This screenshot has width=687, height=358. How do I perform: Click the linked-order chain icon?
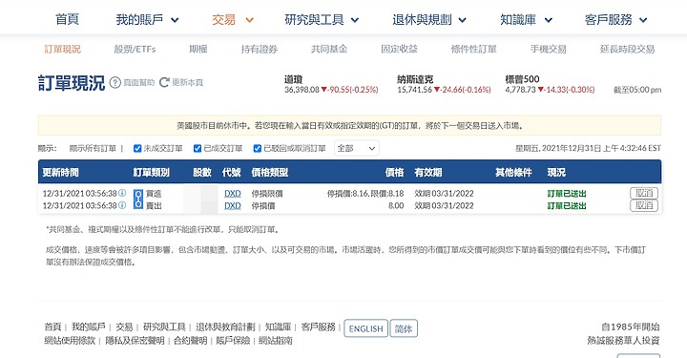138,199
